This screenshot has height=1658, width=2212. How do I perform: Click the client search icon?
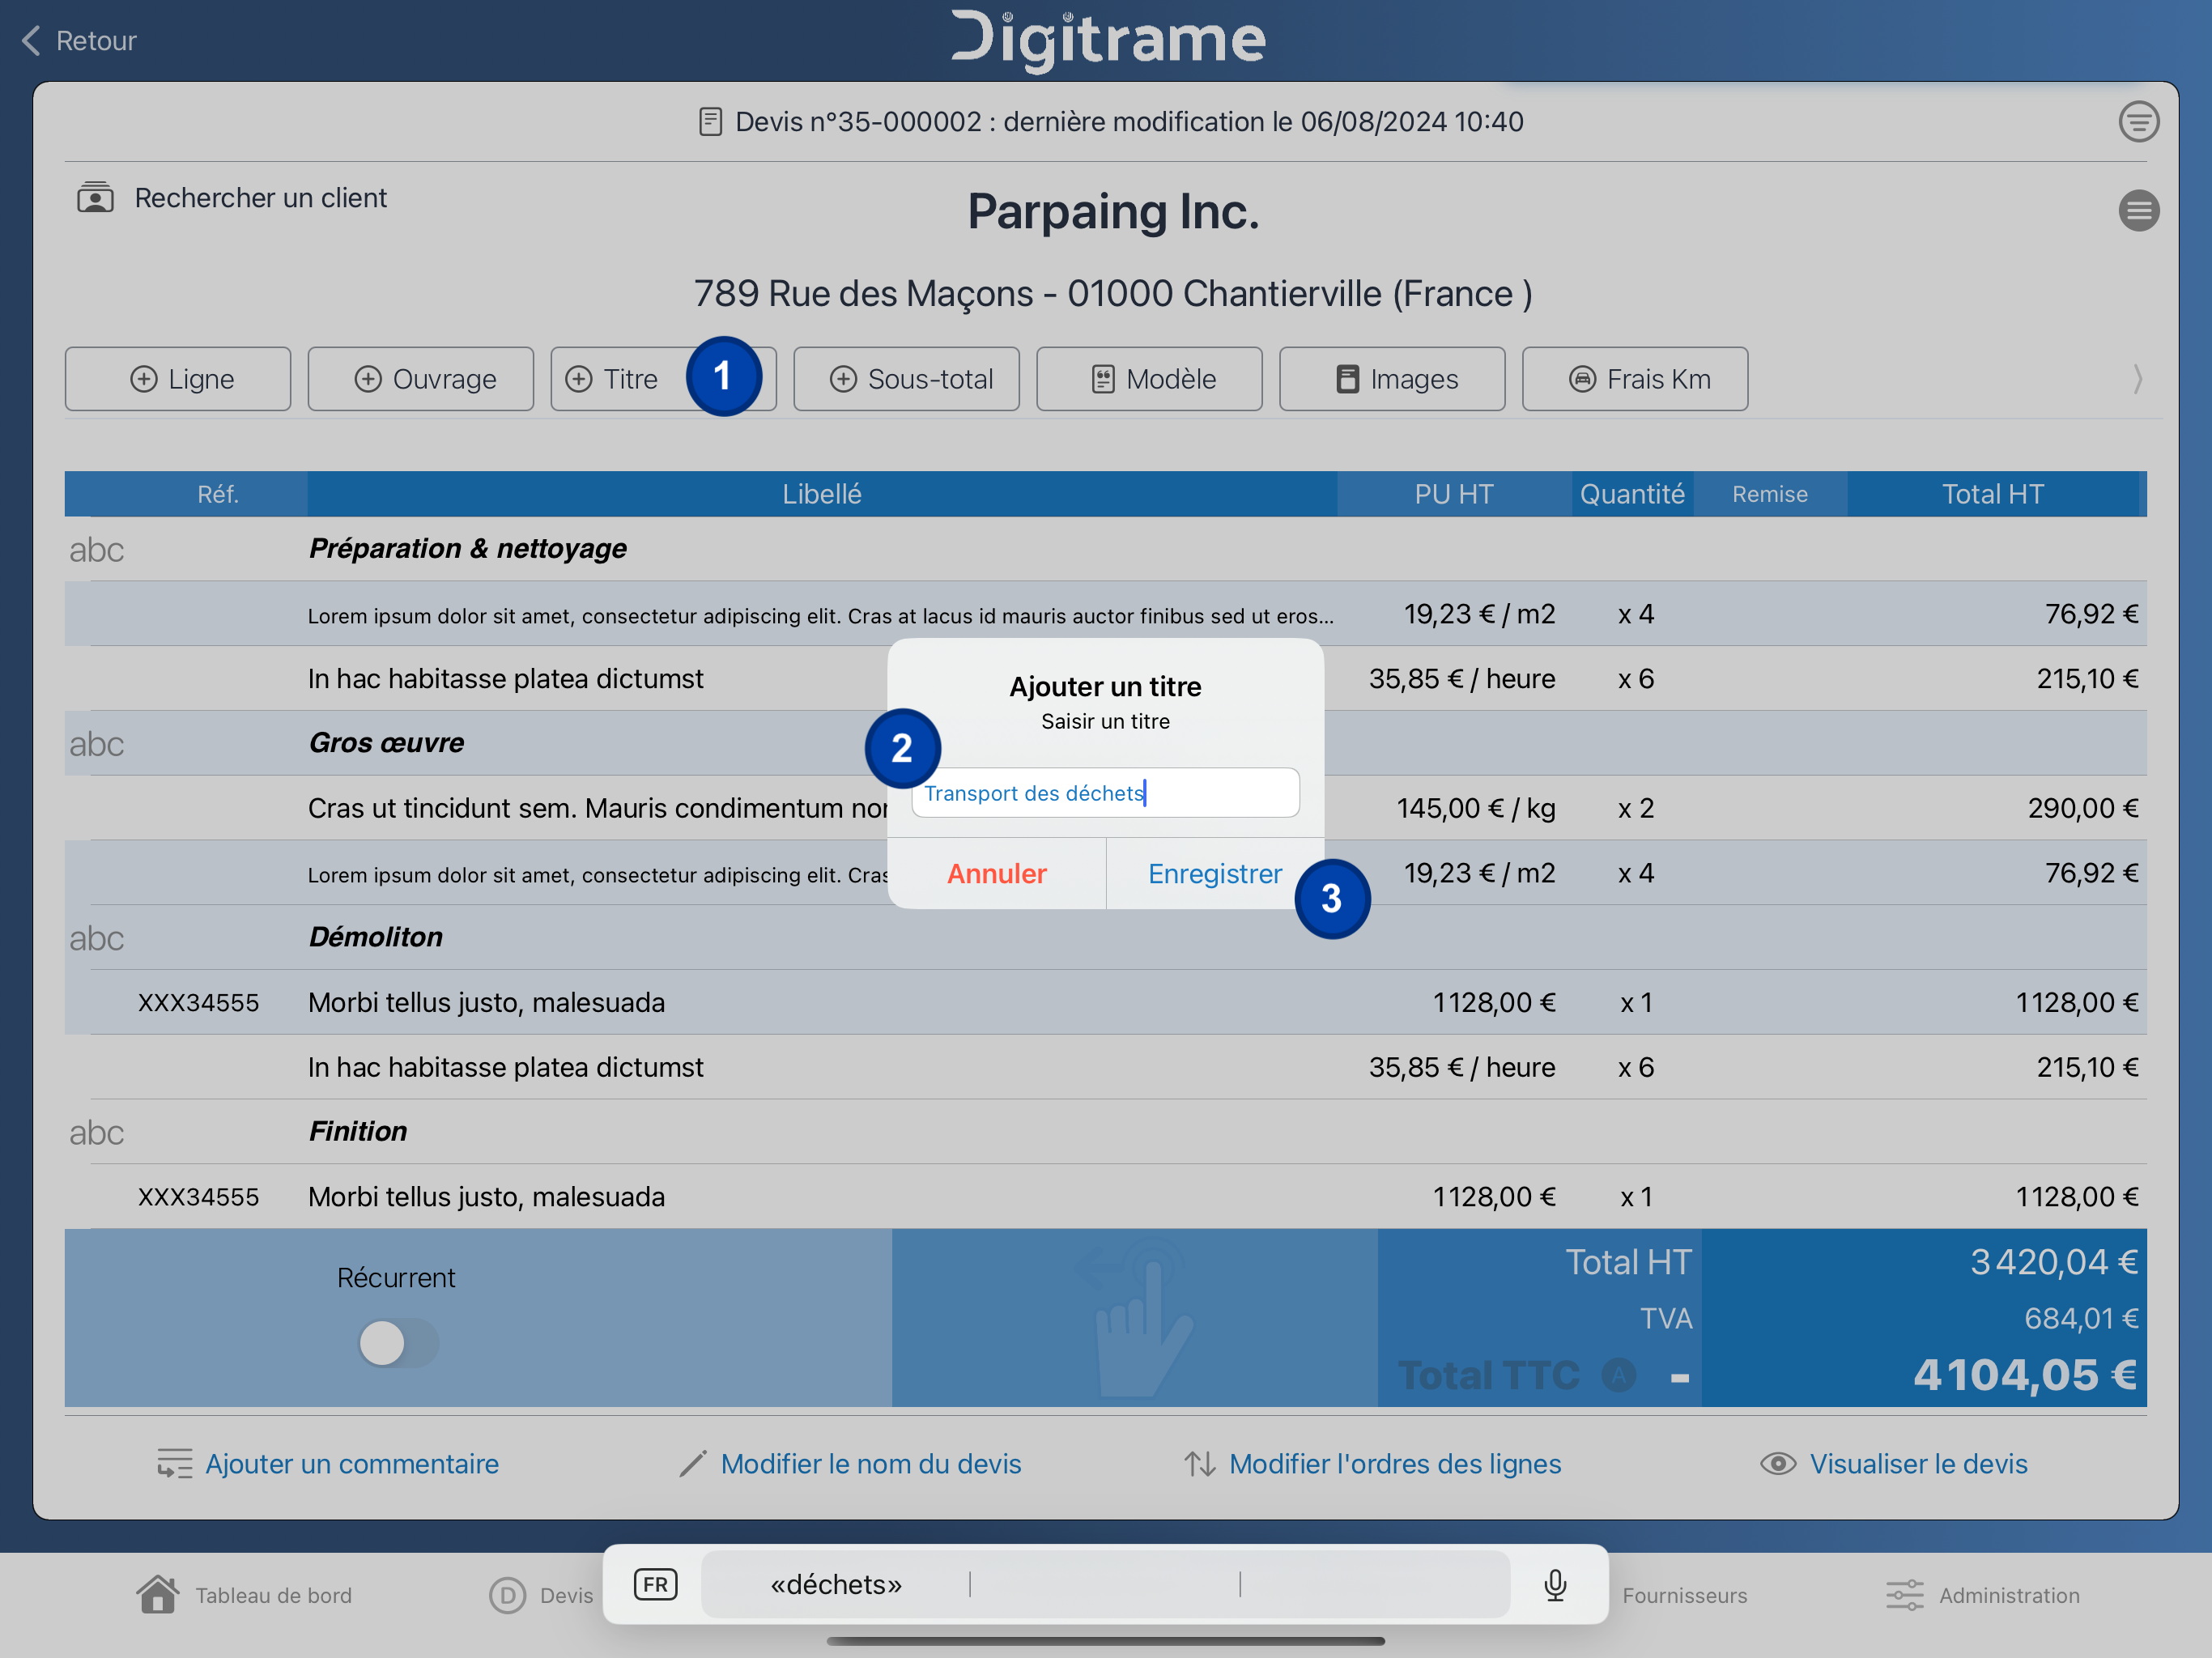(x=95, y=197)
